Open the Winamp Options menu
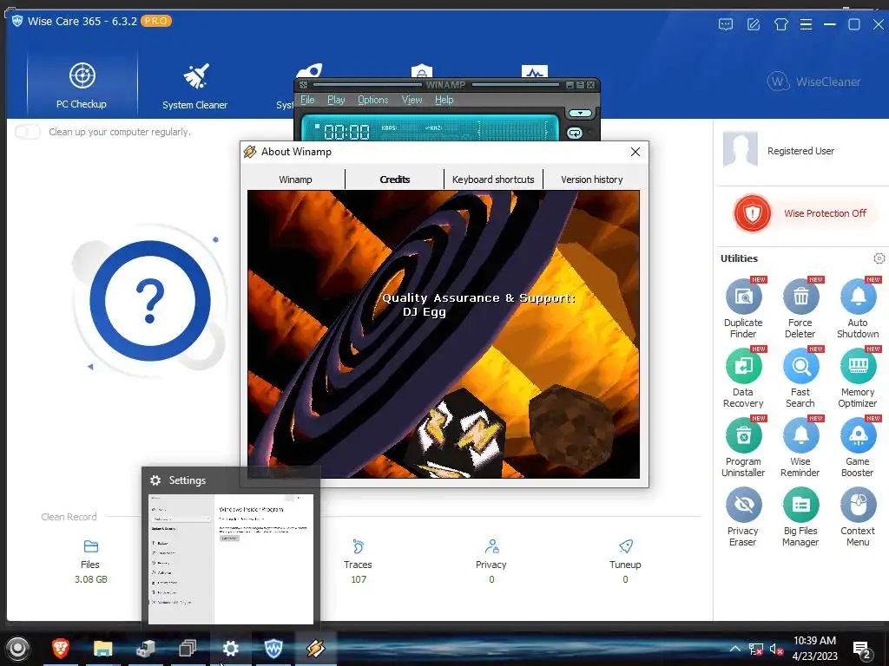 pos(373,100)
